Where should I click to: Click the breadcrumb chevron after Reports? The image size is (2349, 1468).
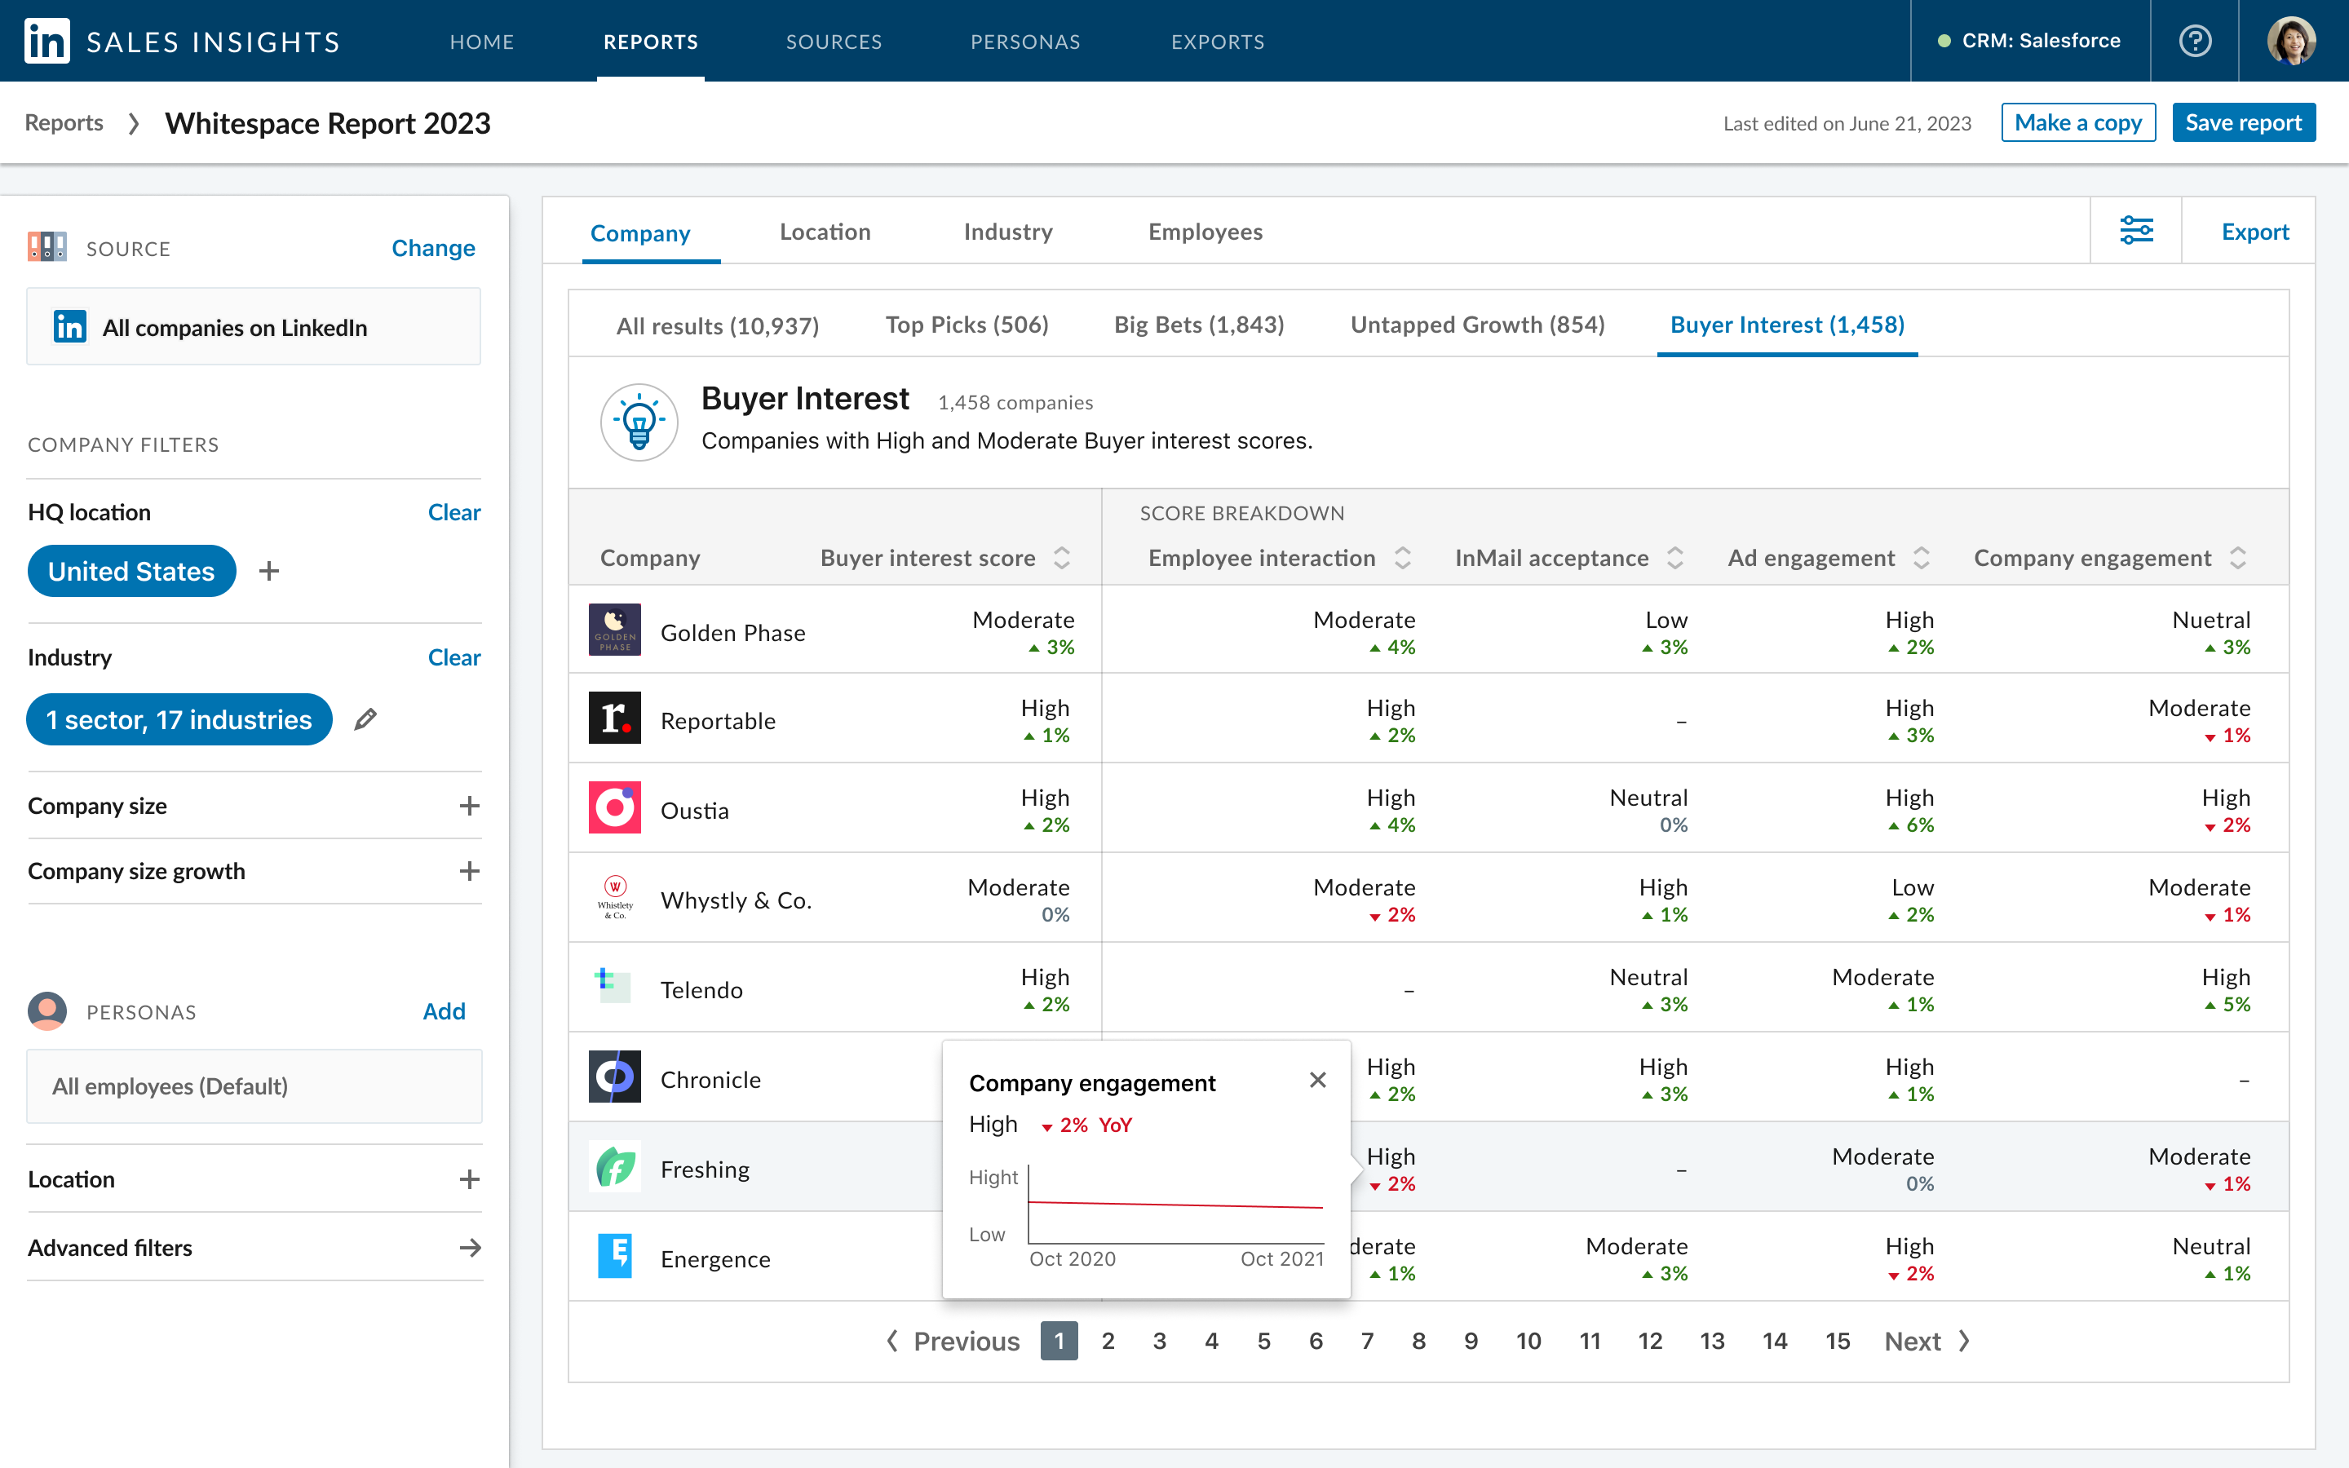[134, 123]
